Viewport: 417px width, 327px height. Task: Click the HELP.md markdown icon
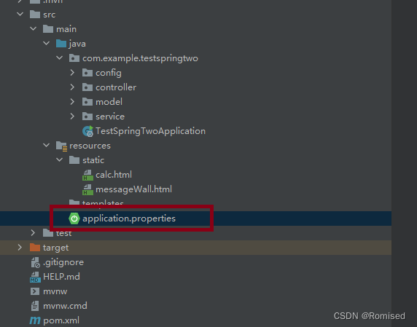click(x=35, y=277)
